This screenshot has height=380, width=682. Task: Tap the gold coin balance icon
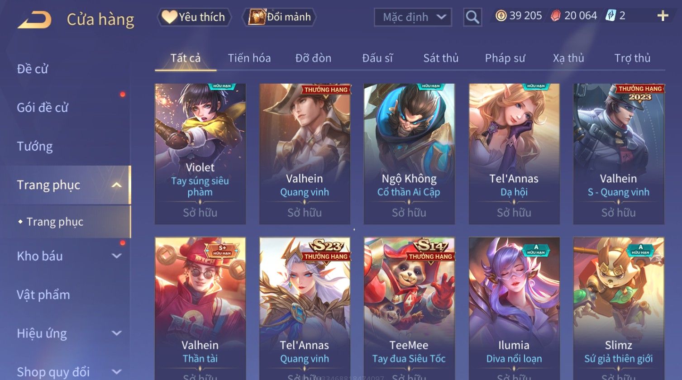501,16
